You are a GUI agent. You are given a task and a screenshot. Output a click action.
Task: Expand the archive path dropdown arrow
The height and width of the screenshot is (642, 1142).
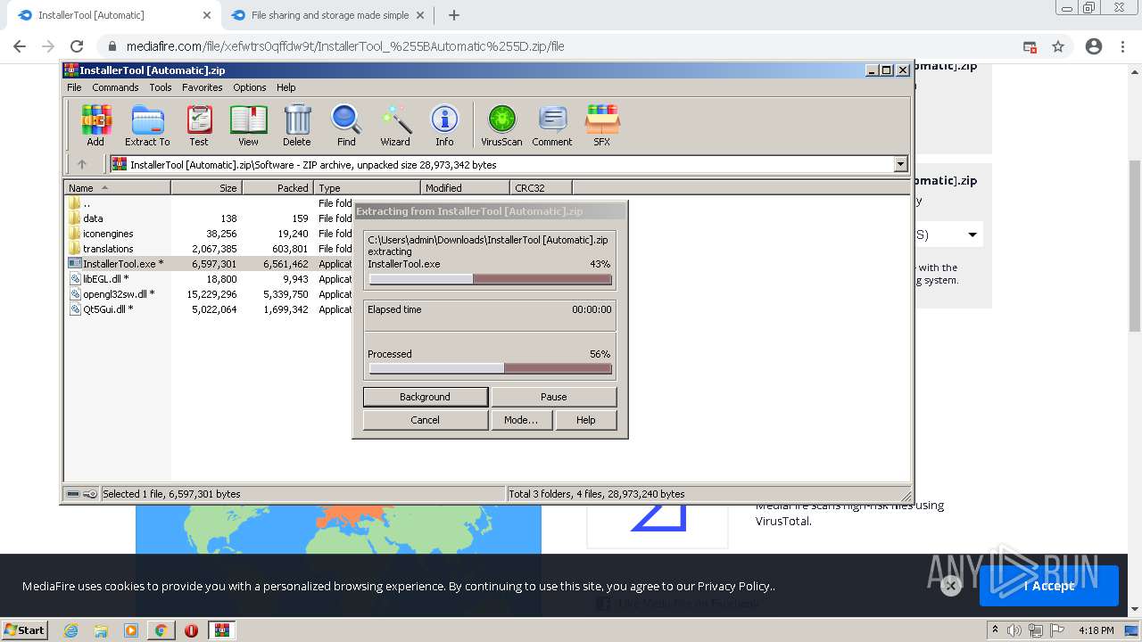pyautogui.click(x=900, y=164)
